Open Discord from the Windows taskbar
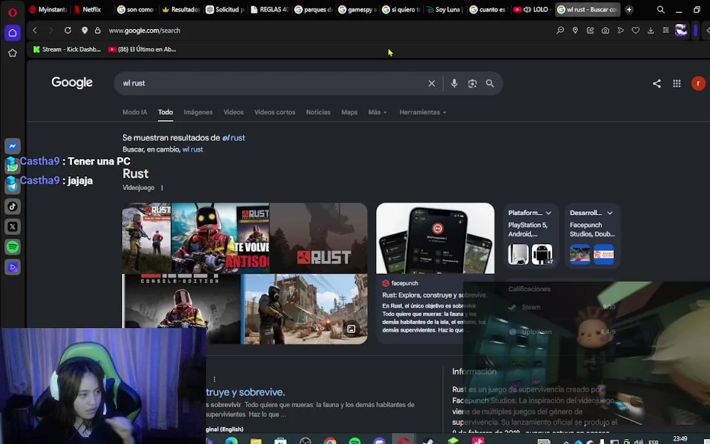This screenshot has height=444, width=710. tap(380, 442)
